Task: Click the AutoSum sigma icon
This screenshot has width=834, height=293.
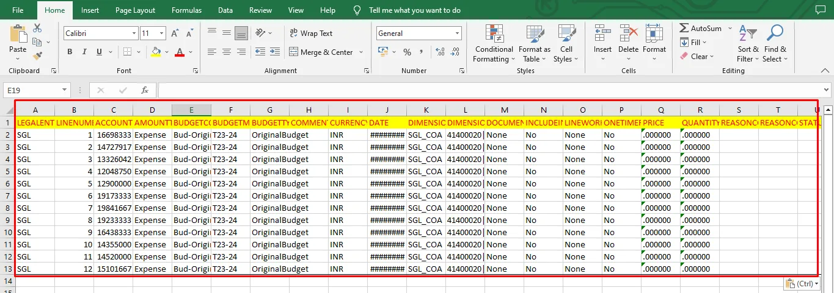Action: point(684,29)
